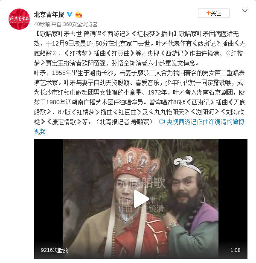Open the 360安全浏览器 source link

tap(80, 24)
